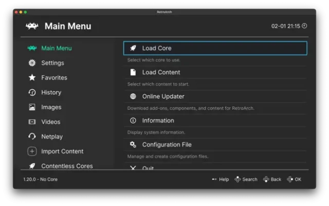Screen dimensions: 329x206
Task: Click the '1.20.0 - No Core' status text
Action: coord(40,179)
